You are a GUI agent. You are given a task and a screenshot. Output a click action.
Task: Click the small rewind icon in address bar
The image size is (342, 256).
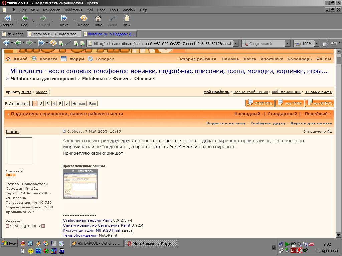click(6, 43)
